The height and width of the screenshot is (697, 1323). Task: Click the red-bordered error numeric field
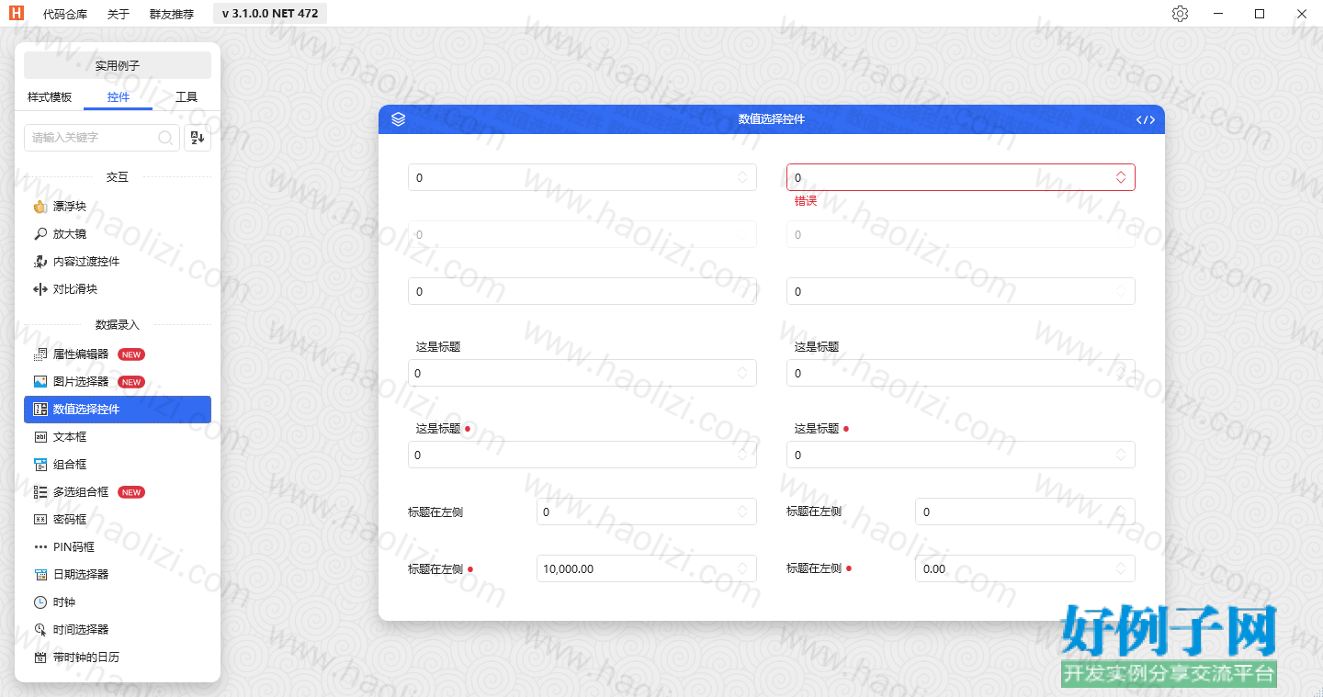(x=961, y=177)
